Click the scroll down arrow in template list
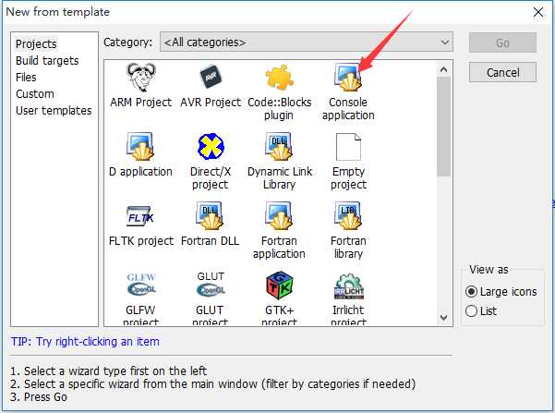Viewport: 555px width, 413px height. [443, 317]
